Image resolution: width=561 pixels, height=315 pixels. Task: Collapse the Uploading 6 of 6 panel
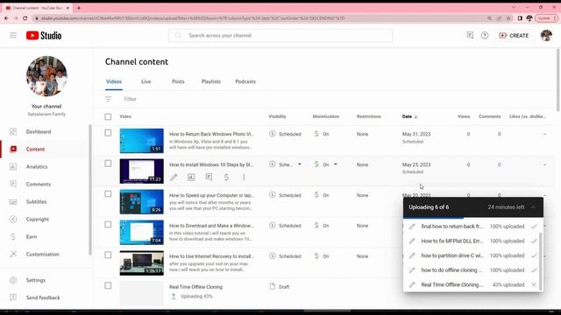point(533,207)
